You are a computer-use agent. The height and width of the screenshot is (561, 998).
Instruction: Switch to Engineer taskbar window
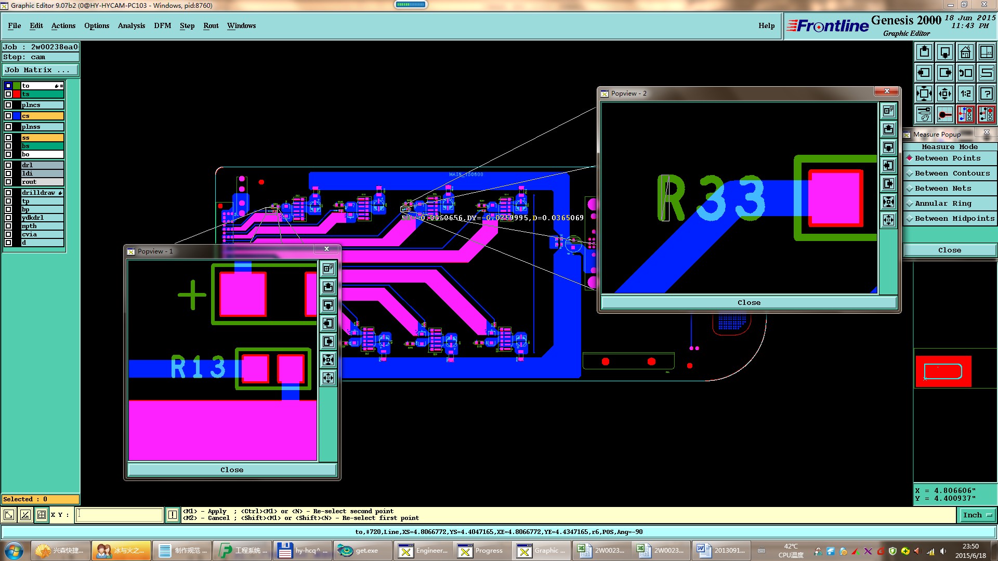pos(425,551)
